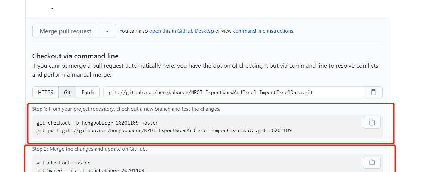Copy the repository URL with clipboard icon
Screen dimensions: 434x172
tap(373, 92)
